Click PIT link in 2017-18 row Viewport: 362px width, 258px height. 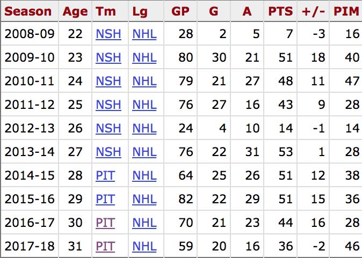click(105, 247)
